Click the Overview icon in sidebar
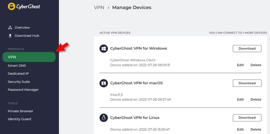The height and width of the screenshot is (134, 270). tap(10, 28)
